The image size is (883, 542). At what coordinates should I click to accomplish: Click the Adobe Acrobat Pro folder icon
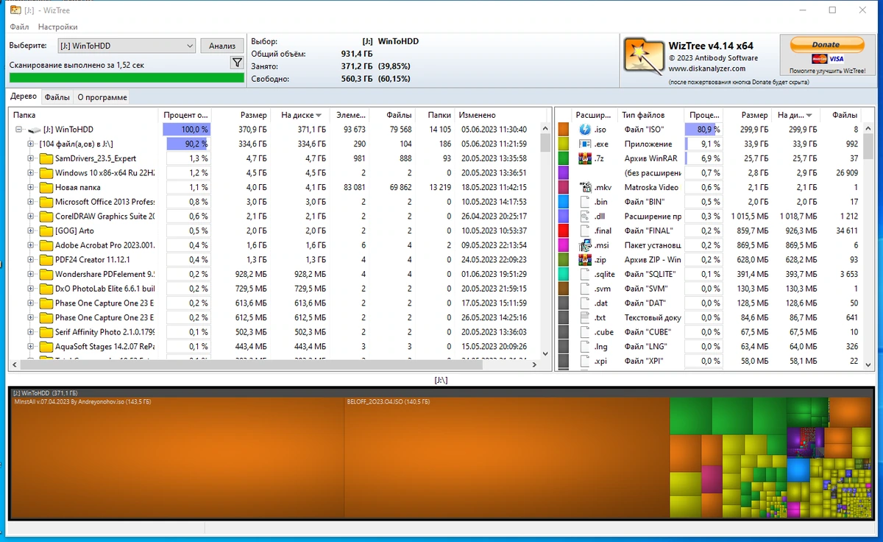(x=46, y=245)
